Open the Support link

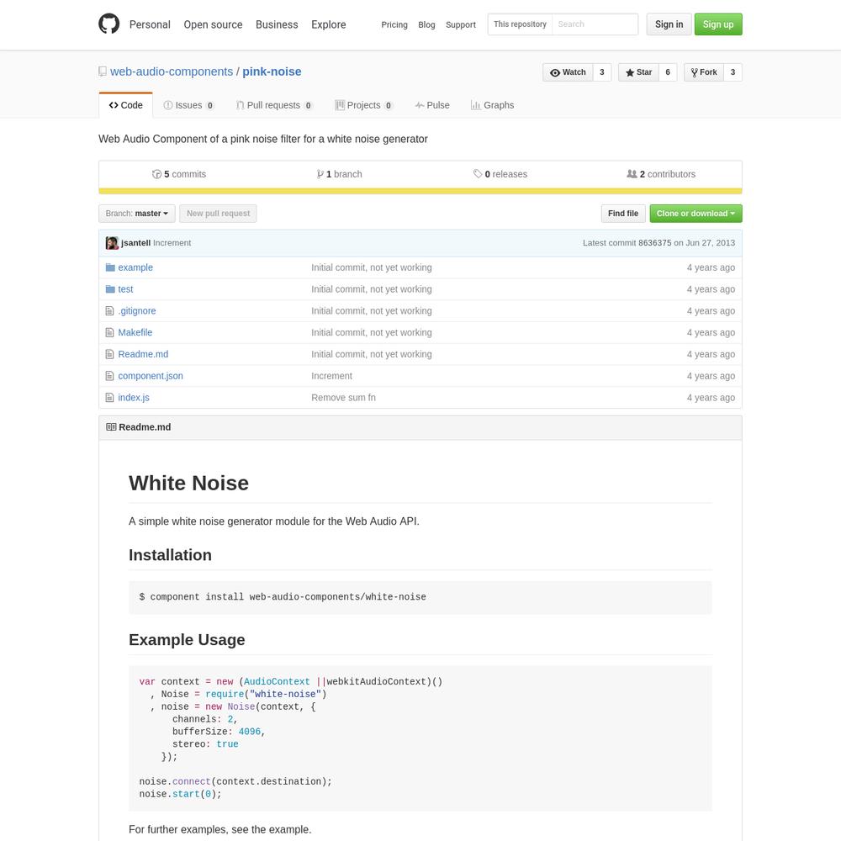pyautogui.click(x=461, y=24)
